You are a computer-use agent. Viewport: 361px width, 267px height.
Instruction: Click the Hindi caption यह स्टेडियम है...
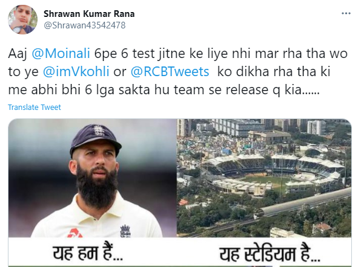tap(270, 254)
